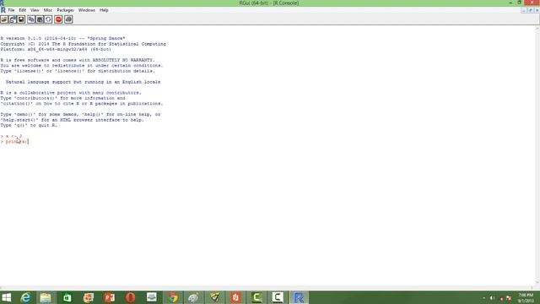Open the Packages menu
Screen dimensions: 540x304
click(x=66, y=10)
